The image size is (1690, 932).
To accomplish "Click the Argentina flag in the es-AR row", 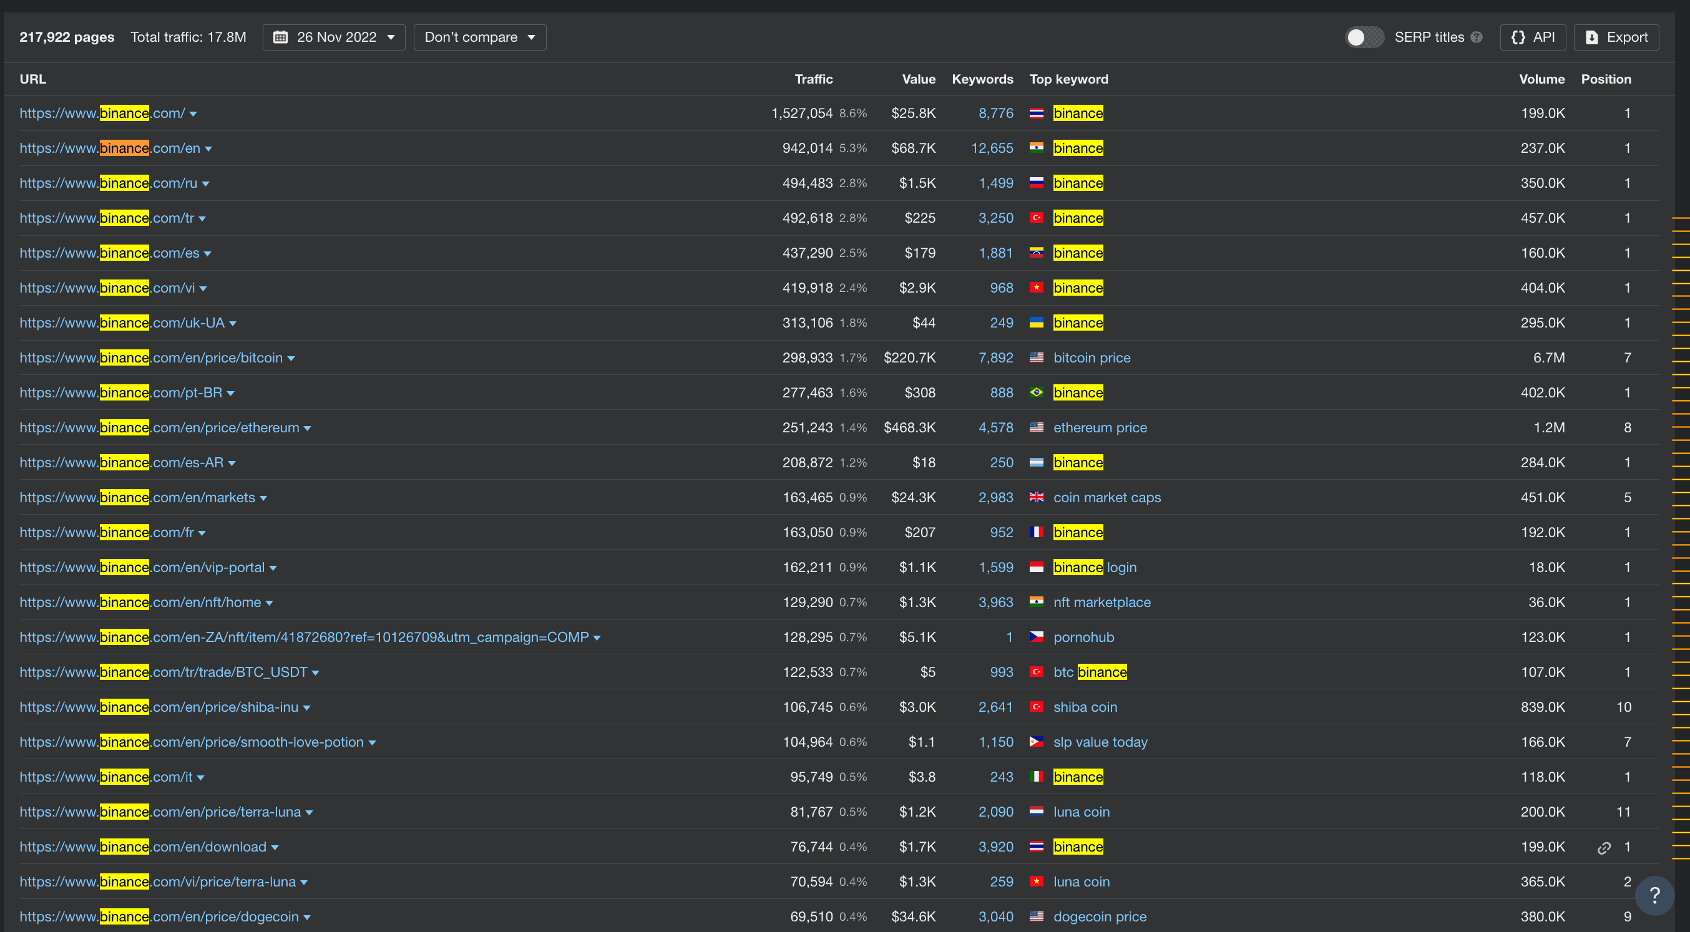I will pos(1036,462).
